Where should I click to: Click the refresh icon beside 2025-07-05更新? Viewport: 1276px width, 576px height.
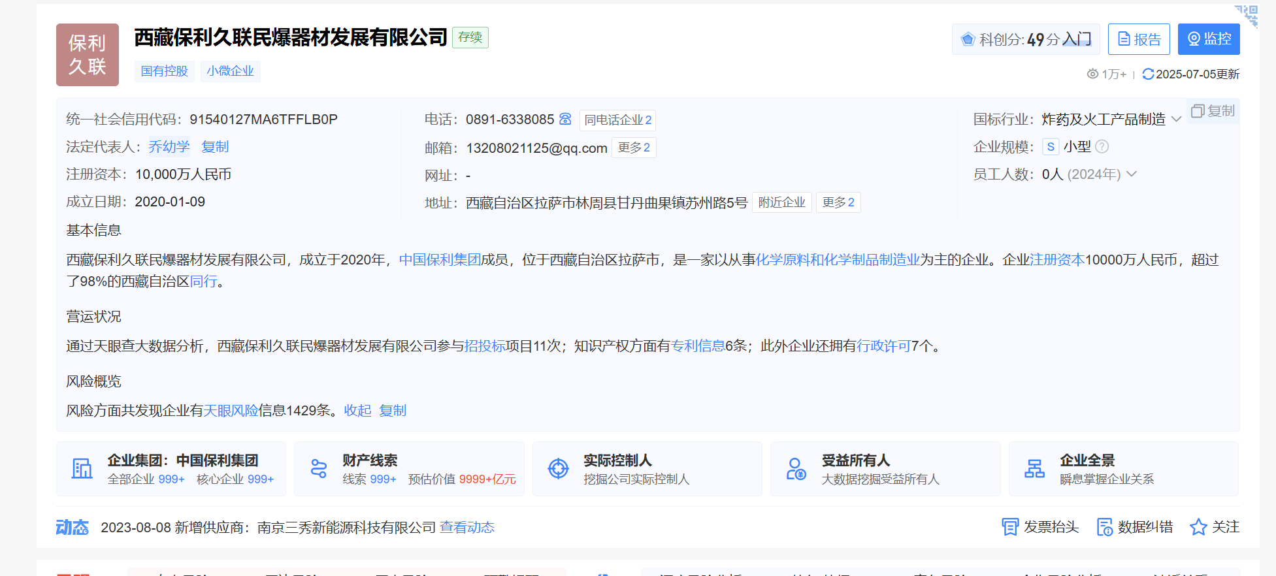tap(1148, 74)
